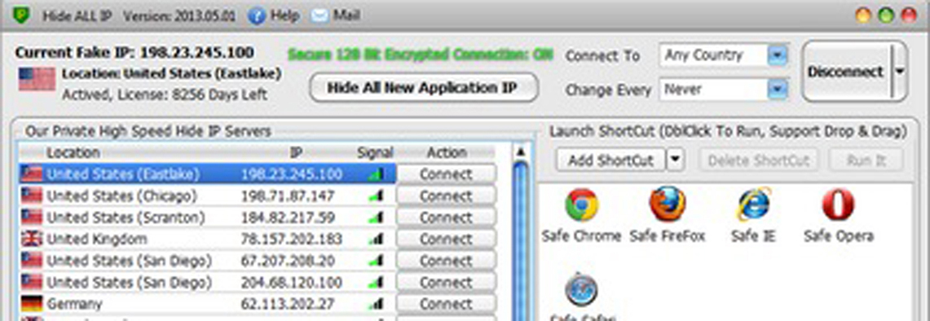Connect to the United Kingdom server
This screenshot has height=321, width=930.
[x=446, y=239]
